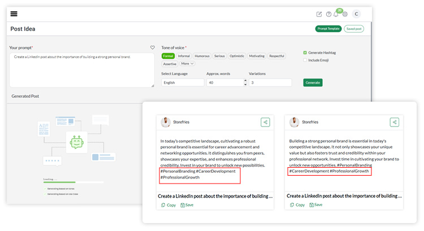Click the copy icon in the first post card

click(163, 205)
